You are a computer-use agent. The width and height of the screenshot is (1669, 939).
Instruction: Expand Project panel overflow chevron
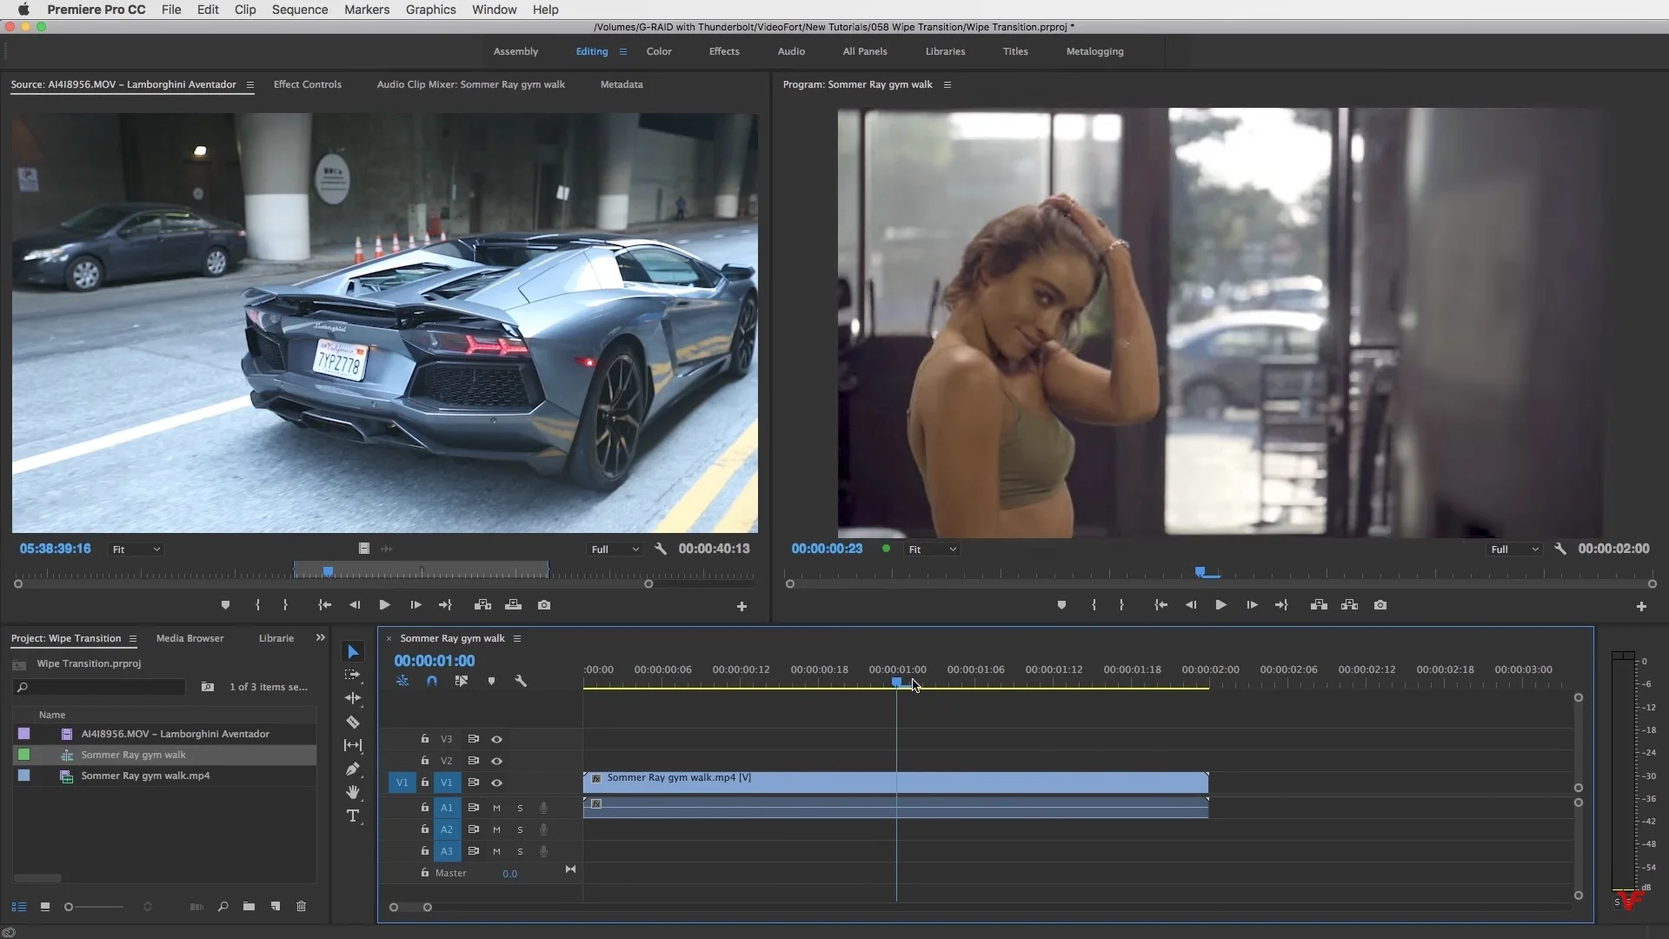(x=320, y=638)
